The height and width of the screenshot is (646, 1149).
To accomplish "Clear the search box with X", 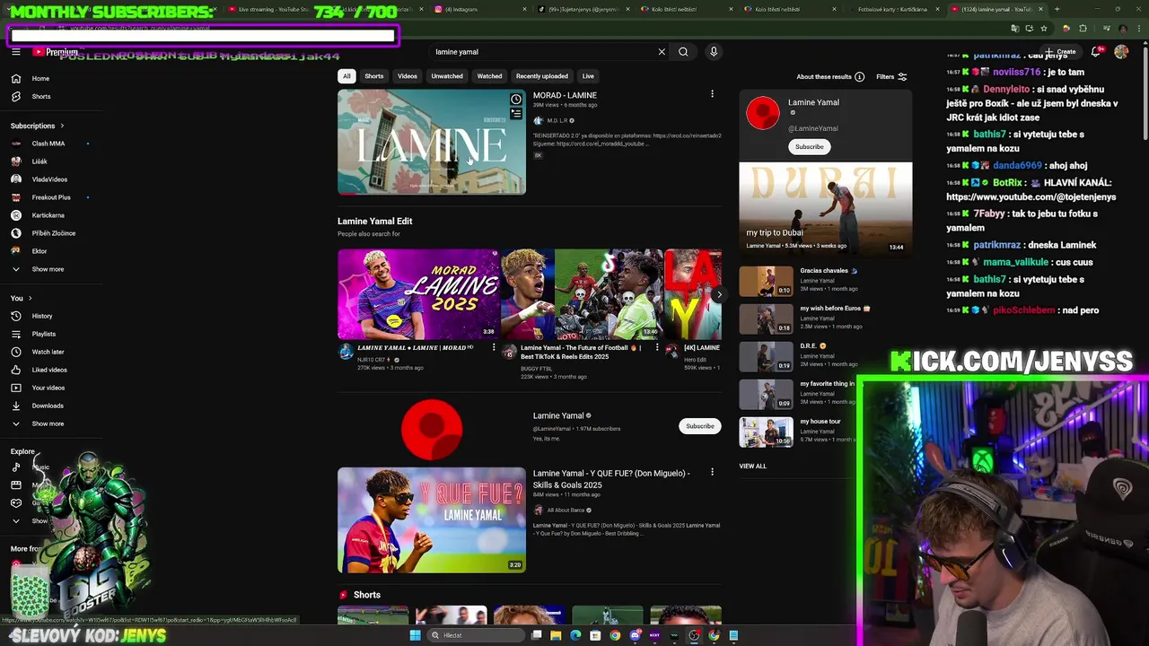I will (x=662, y=52).
